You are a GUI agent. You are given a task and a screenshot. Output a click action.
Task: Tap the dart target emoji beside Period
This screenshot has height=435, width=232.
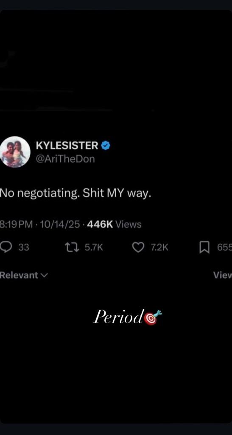point(153,318)
